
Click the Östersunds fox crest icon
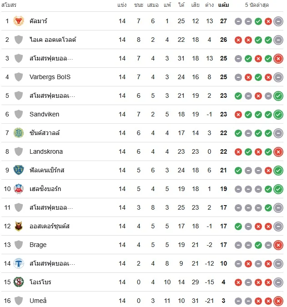coord(19,226)
